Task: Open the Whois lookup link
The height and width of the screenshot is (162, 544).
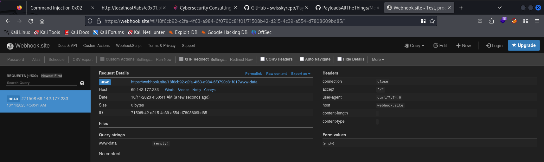Action: 170,90
